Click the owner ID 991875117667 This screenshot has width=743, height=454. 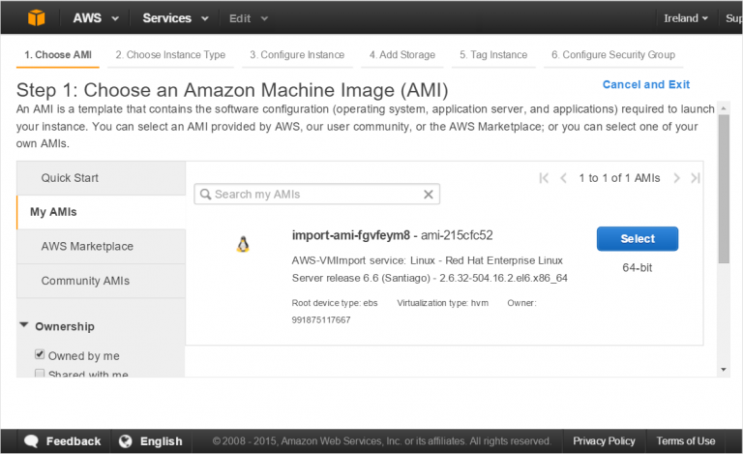(x=321, y=319)
